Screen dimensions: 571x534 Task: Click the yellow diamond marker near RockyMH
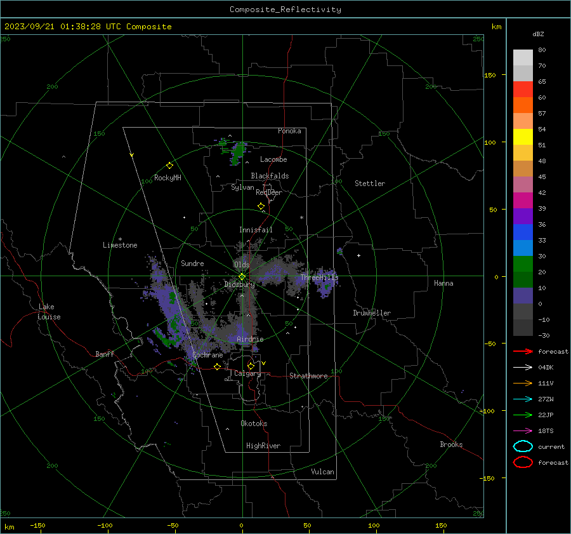pyautogui.click(x=169, y=166)
